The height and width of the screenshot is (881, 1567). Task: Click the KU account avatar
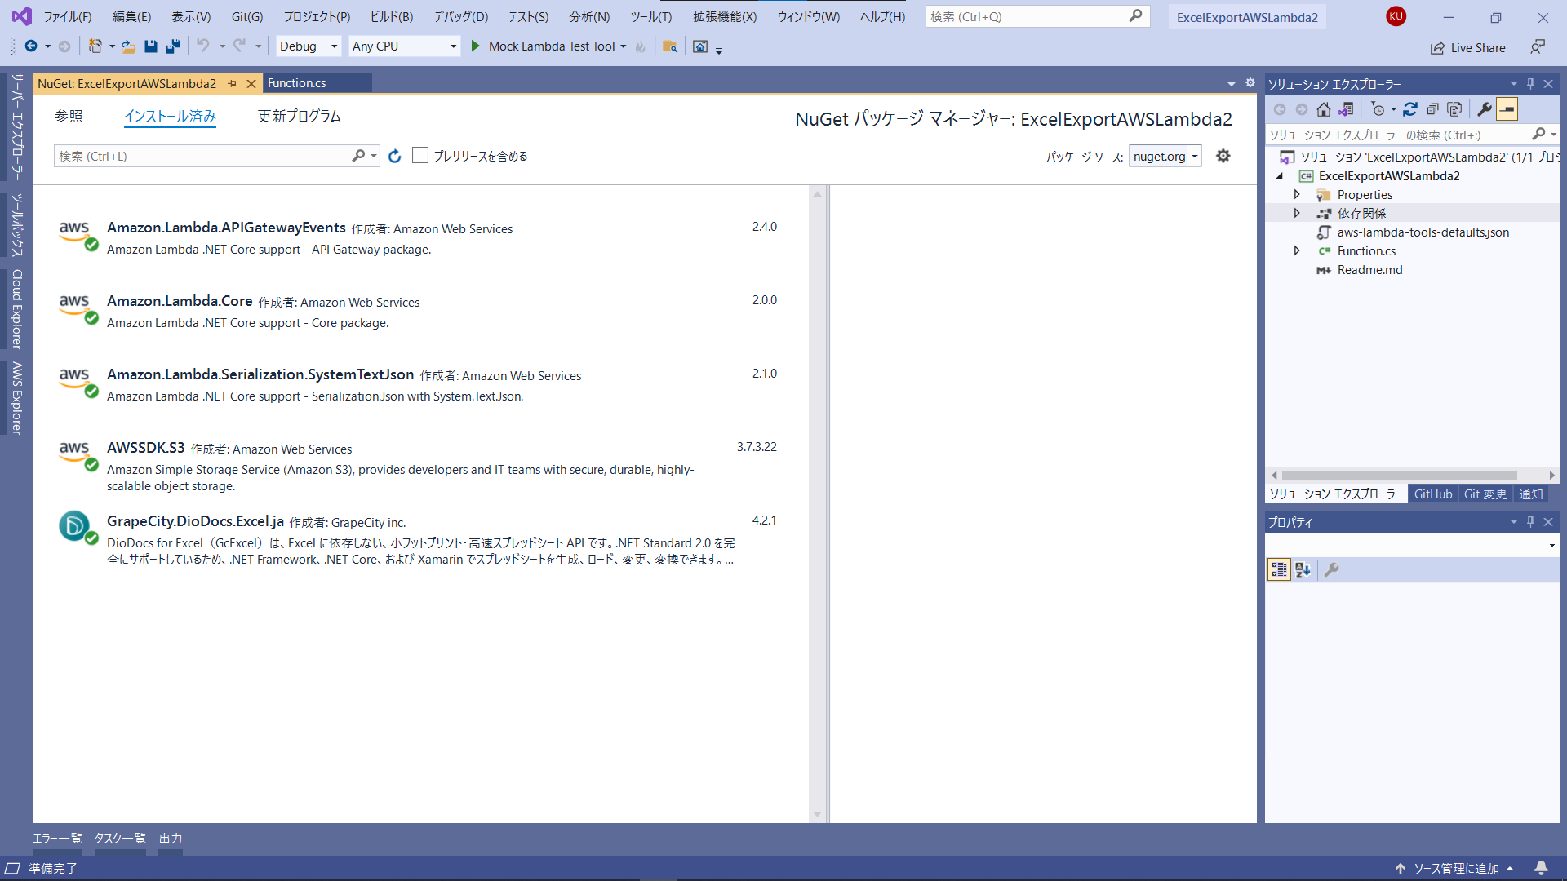[x=1396, y=16]
